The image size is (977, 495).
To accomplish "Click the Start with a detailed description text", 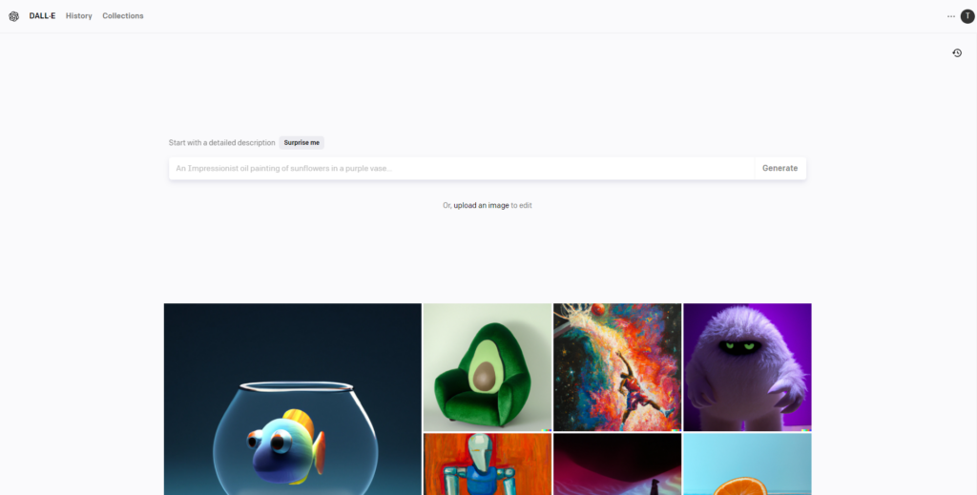I will 221,142.
